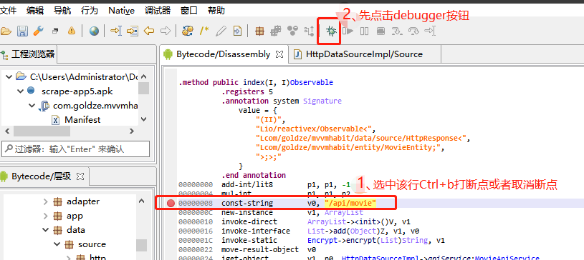Click project explorer horizontal scroll-left arrow

(x=7, y=131)
